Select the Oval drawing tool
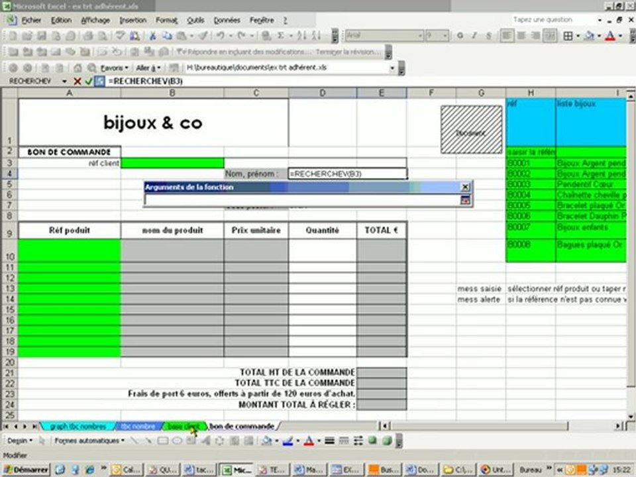 pyautogui.click(x=178, y=441)
